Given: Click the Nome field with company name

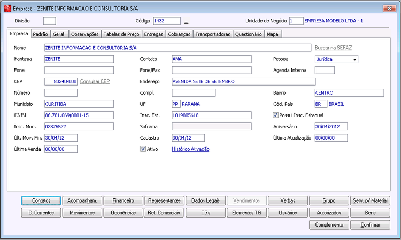Looking at the screenshot, I should tap(178, 48).
